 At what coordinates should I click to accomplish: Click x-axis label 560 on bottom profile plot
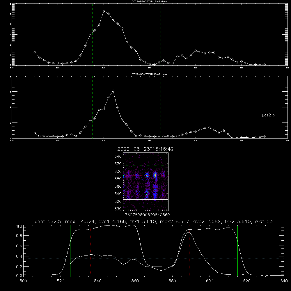pos(135,281)
